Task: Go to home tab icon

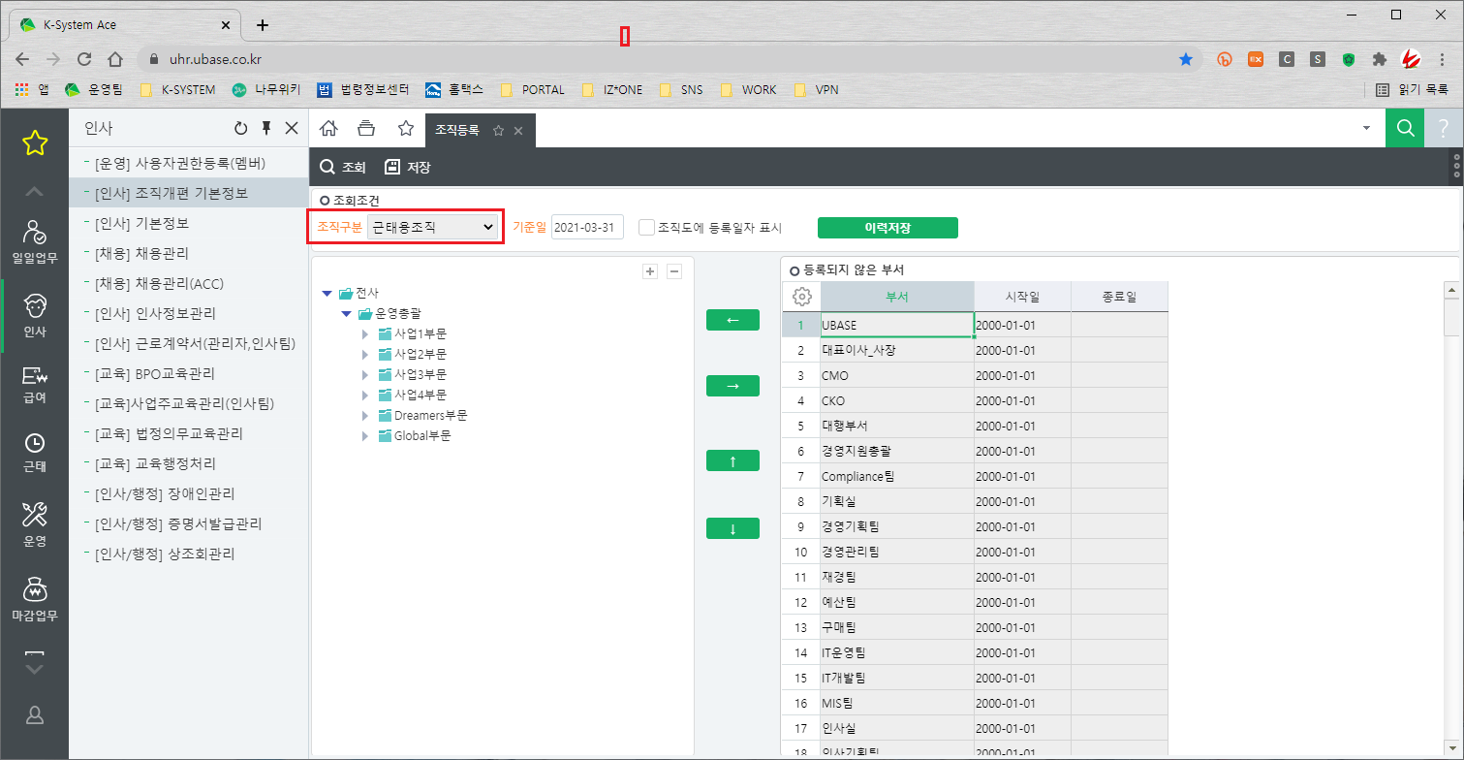Action: (328, 128)
